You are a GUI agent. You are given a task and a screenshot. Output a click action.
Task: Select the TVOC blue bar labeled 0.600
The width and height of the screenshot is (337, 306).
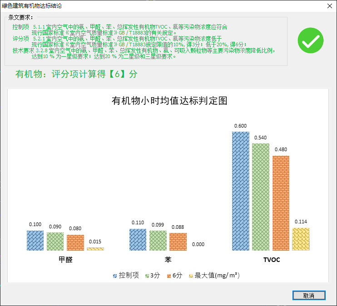coord(241,191)
